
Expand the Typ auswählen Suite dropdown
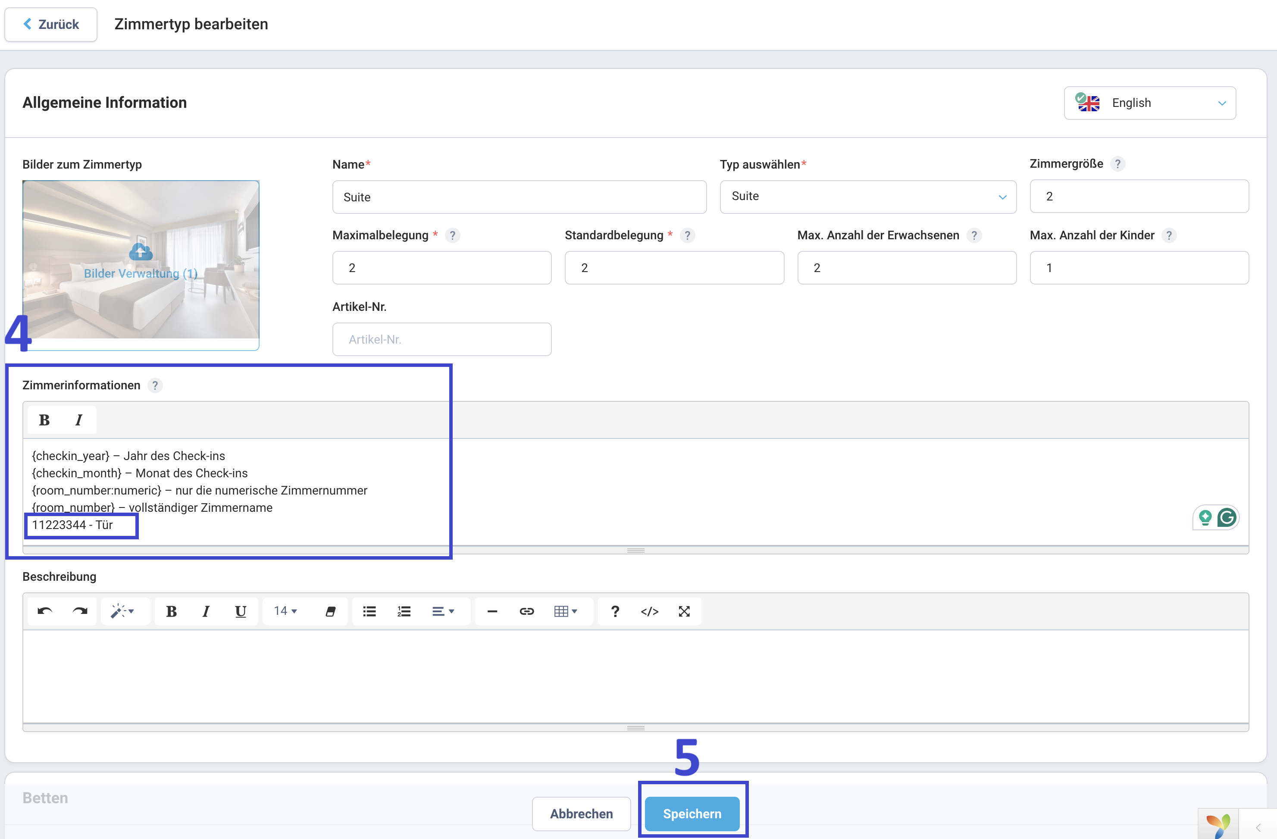(x=867, y=196)
